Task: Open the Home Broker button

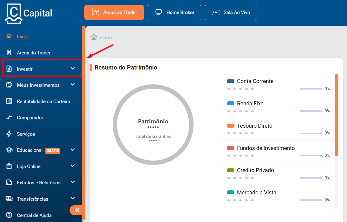Action: [x=175, y=12]
